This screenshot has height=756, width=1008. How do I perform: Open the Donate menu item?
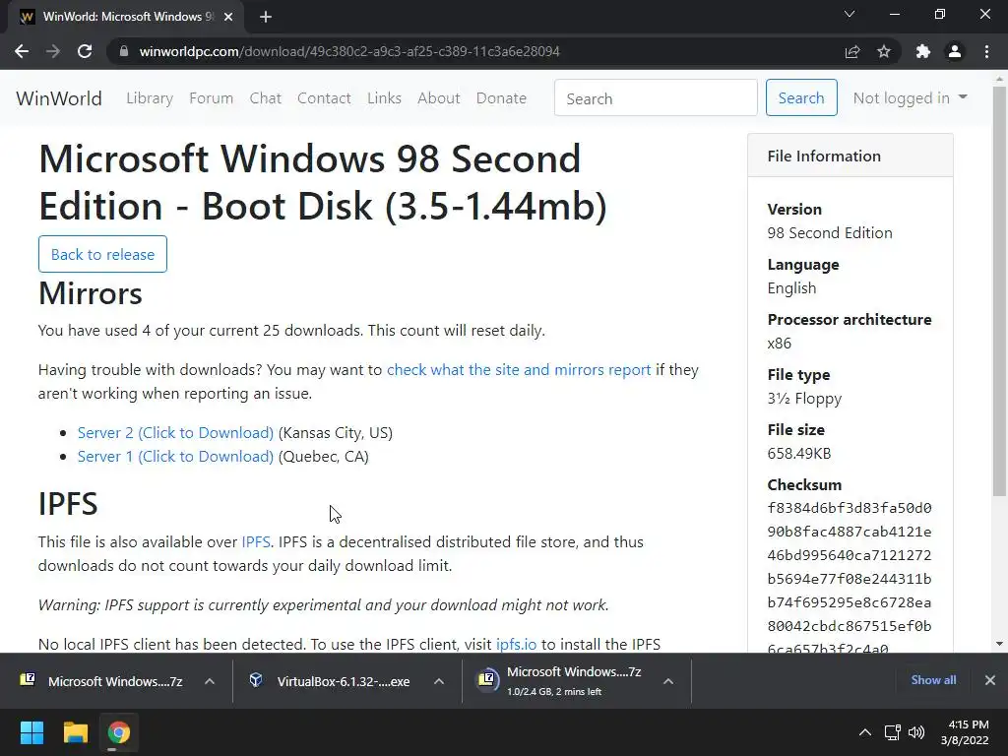(501, 97)
